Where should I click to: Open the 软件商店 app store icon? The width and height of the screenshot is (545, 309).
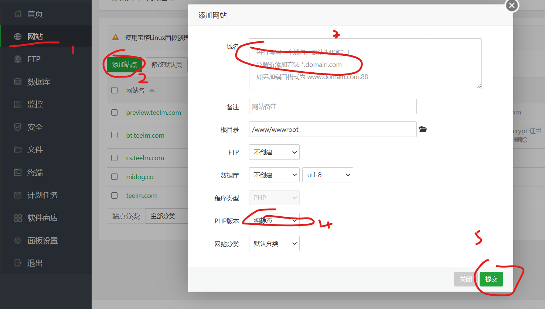pyautogui.click(x=17, y=217)
